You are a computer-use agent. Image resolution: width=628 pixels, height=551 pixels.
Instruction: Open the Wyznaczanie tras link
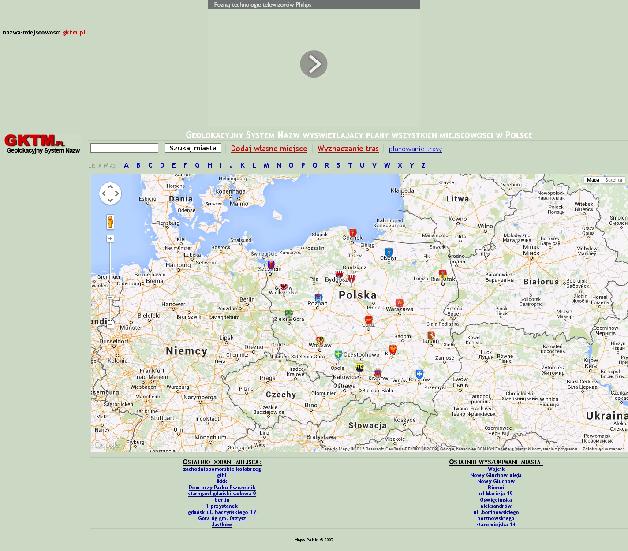(348, 149)
